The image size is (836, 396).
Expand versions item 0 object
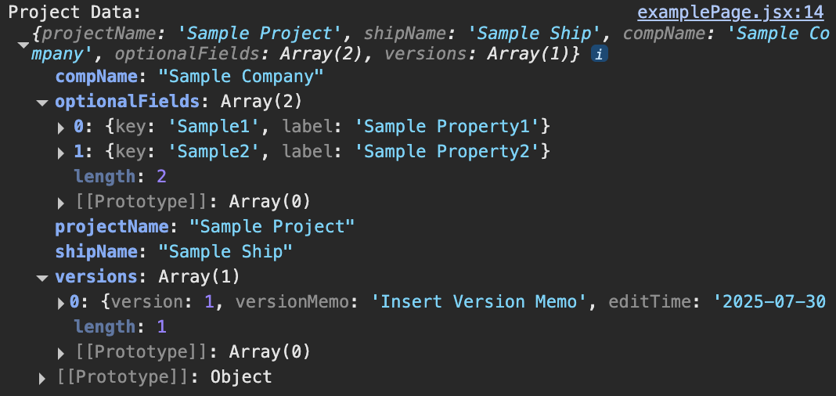coord(61,302)
